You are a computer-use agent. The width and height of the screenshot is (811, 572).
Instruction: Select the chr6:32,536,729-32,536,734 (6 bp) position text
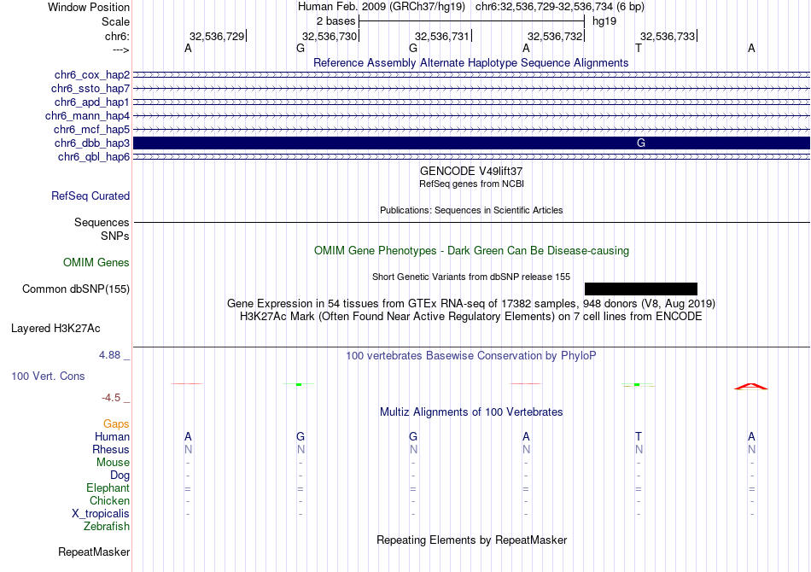tap(560, 7)
